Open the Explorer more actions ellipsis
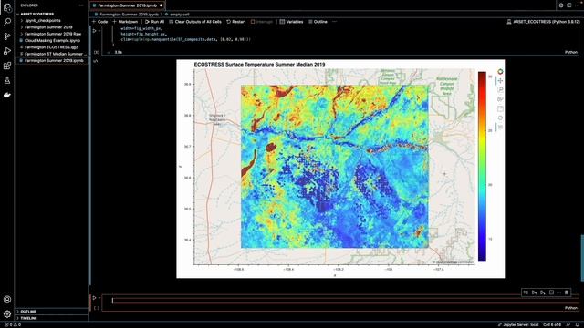Image resolution: width=584 pixels, height=328 pixels. pyautogui.click(x=81, y=5)
